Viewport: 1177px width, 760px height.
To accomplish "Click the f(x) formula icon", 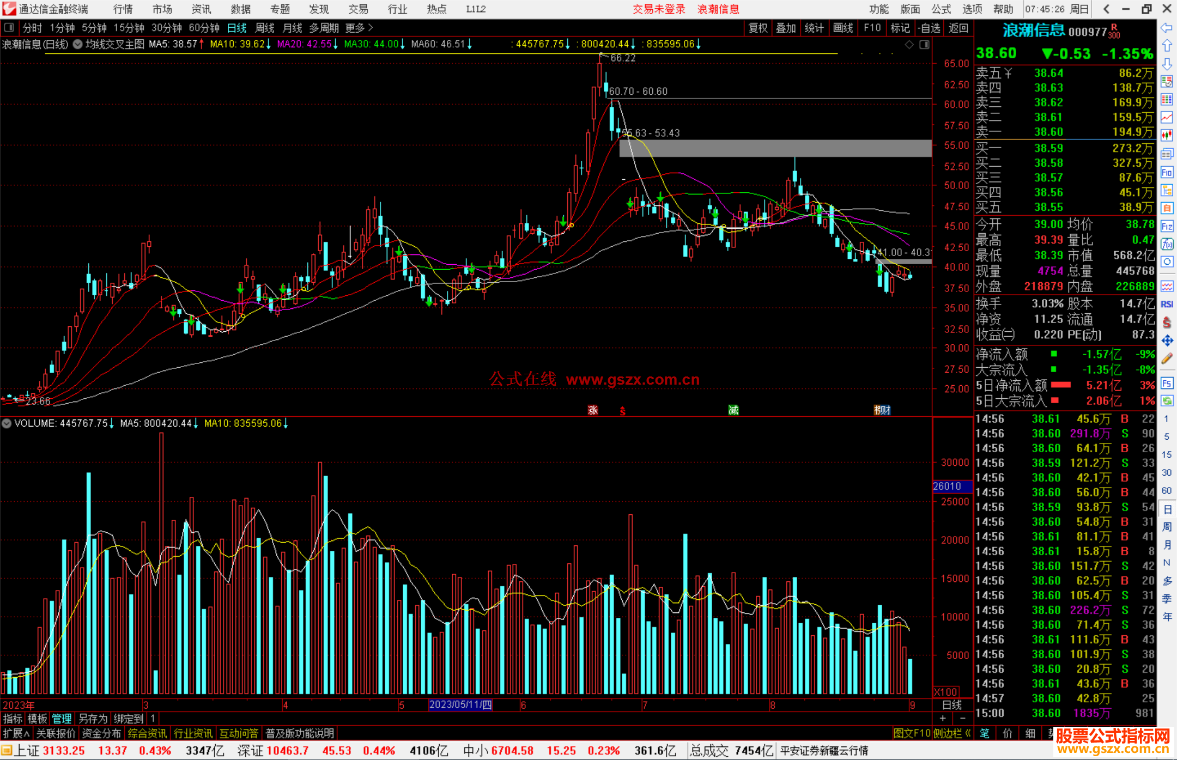I will tap(1167, 244).
